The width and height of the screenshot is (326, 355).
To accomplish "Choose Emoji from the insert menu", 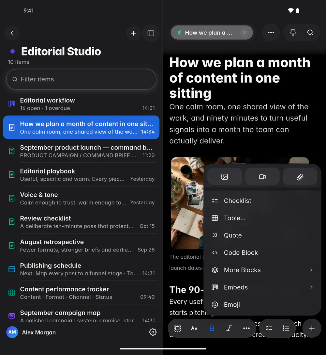I will [262, 304].
